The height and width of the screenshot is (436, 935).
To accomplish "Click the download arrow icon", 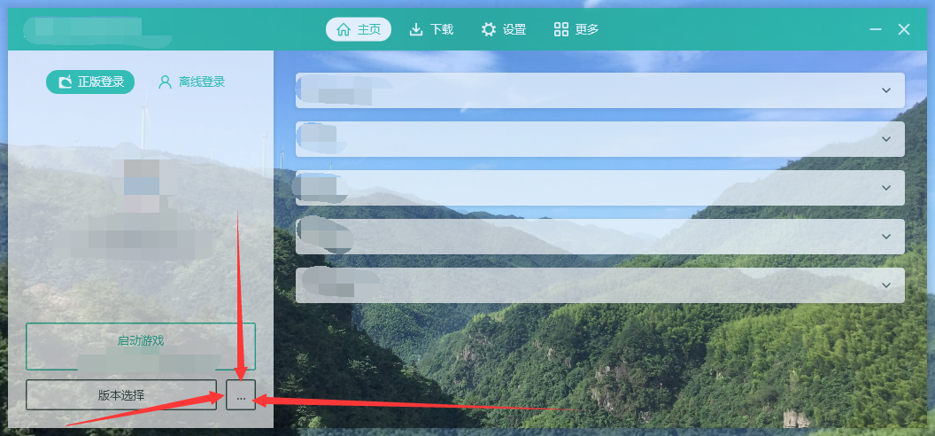I will click(415, 29).
